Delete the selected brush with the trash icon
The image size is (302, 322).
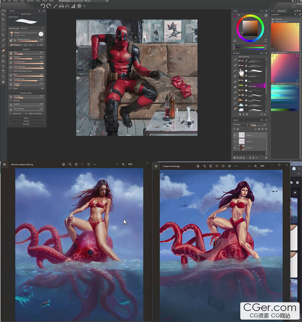tap(244, 114)
